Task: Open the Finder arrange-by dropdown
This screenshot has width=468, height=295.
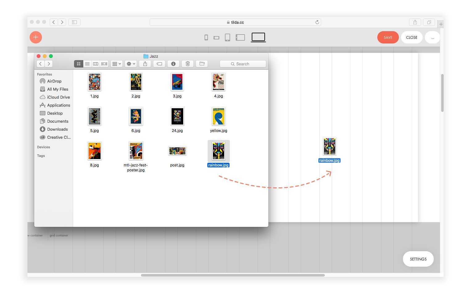Action: point(117,64)
